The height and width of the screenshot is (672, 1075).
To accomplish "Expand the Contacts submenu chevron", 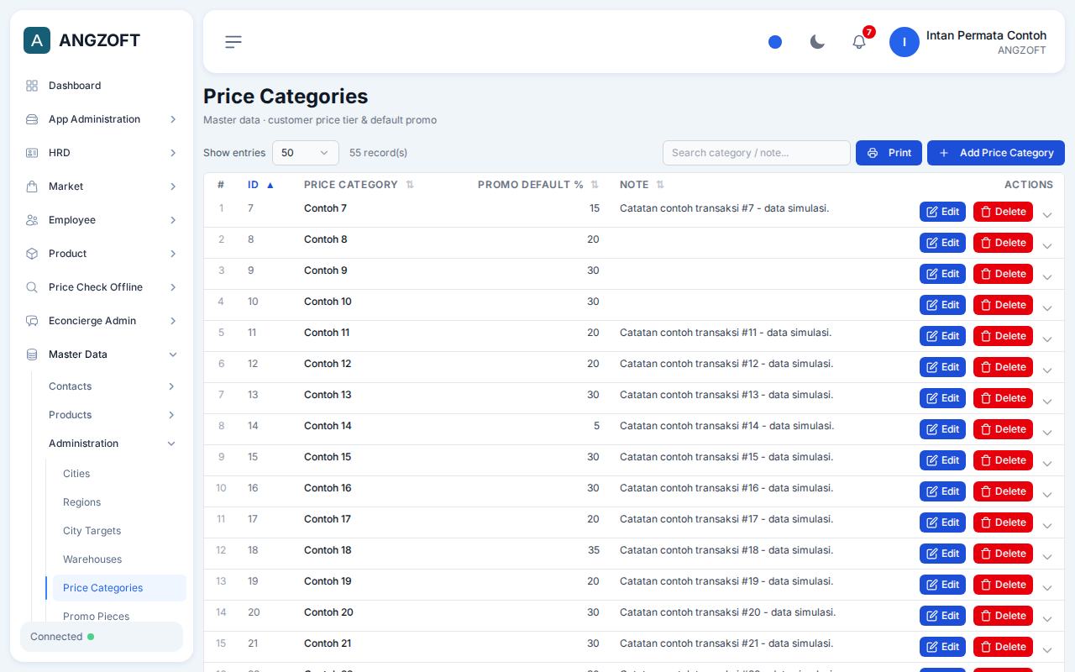I will [x=171, y=386].
